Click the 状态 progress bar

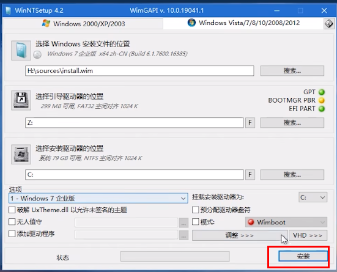pos(175,256)
